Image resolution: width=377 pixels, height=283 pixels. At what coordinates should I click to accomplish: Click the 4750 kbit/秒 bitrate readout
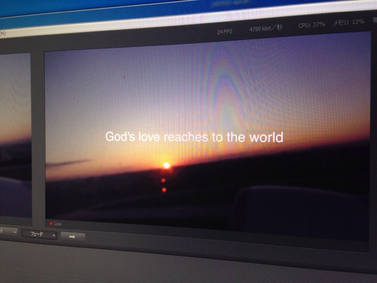tap(266, 28)
